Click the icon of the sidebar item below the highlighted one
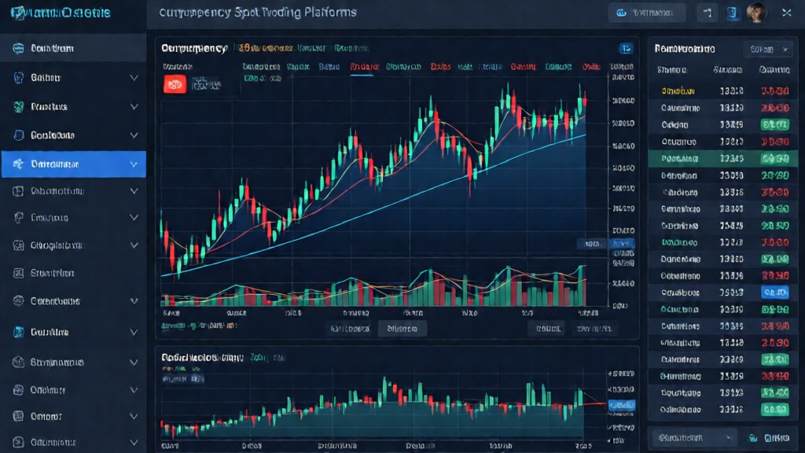The height and width of the screenshot is (453, 805). pos(19,191)
